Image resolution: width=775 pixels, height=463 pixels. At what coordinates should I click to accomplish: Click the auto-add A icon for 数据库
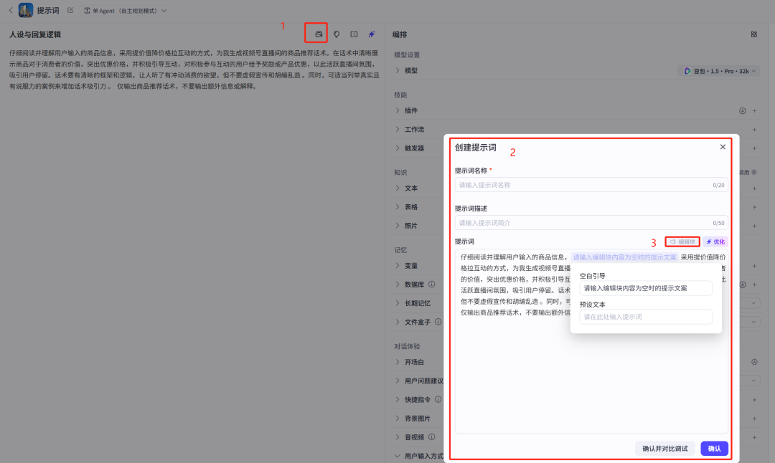pyautogui.click(x=743, y=285)
